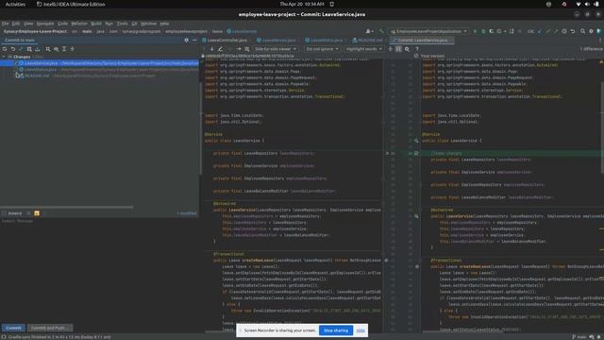Click the View Options eye icon
Image resolution: width=604 pixels, height=340 pixels.
[57, 49]
